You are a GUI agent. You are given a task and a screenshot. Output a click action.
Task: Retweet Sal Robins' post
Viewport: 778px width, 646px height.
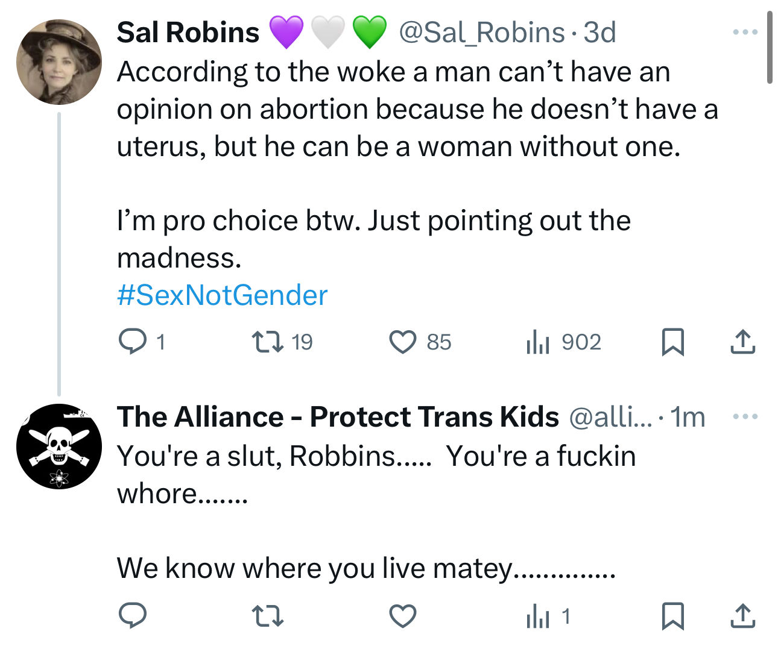coord(267,342)
